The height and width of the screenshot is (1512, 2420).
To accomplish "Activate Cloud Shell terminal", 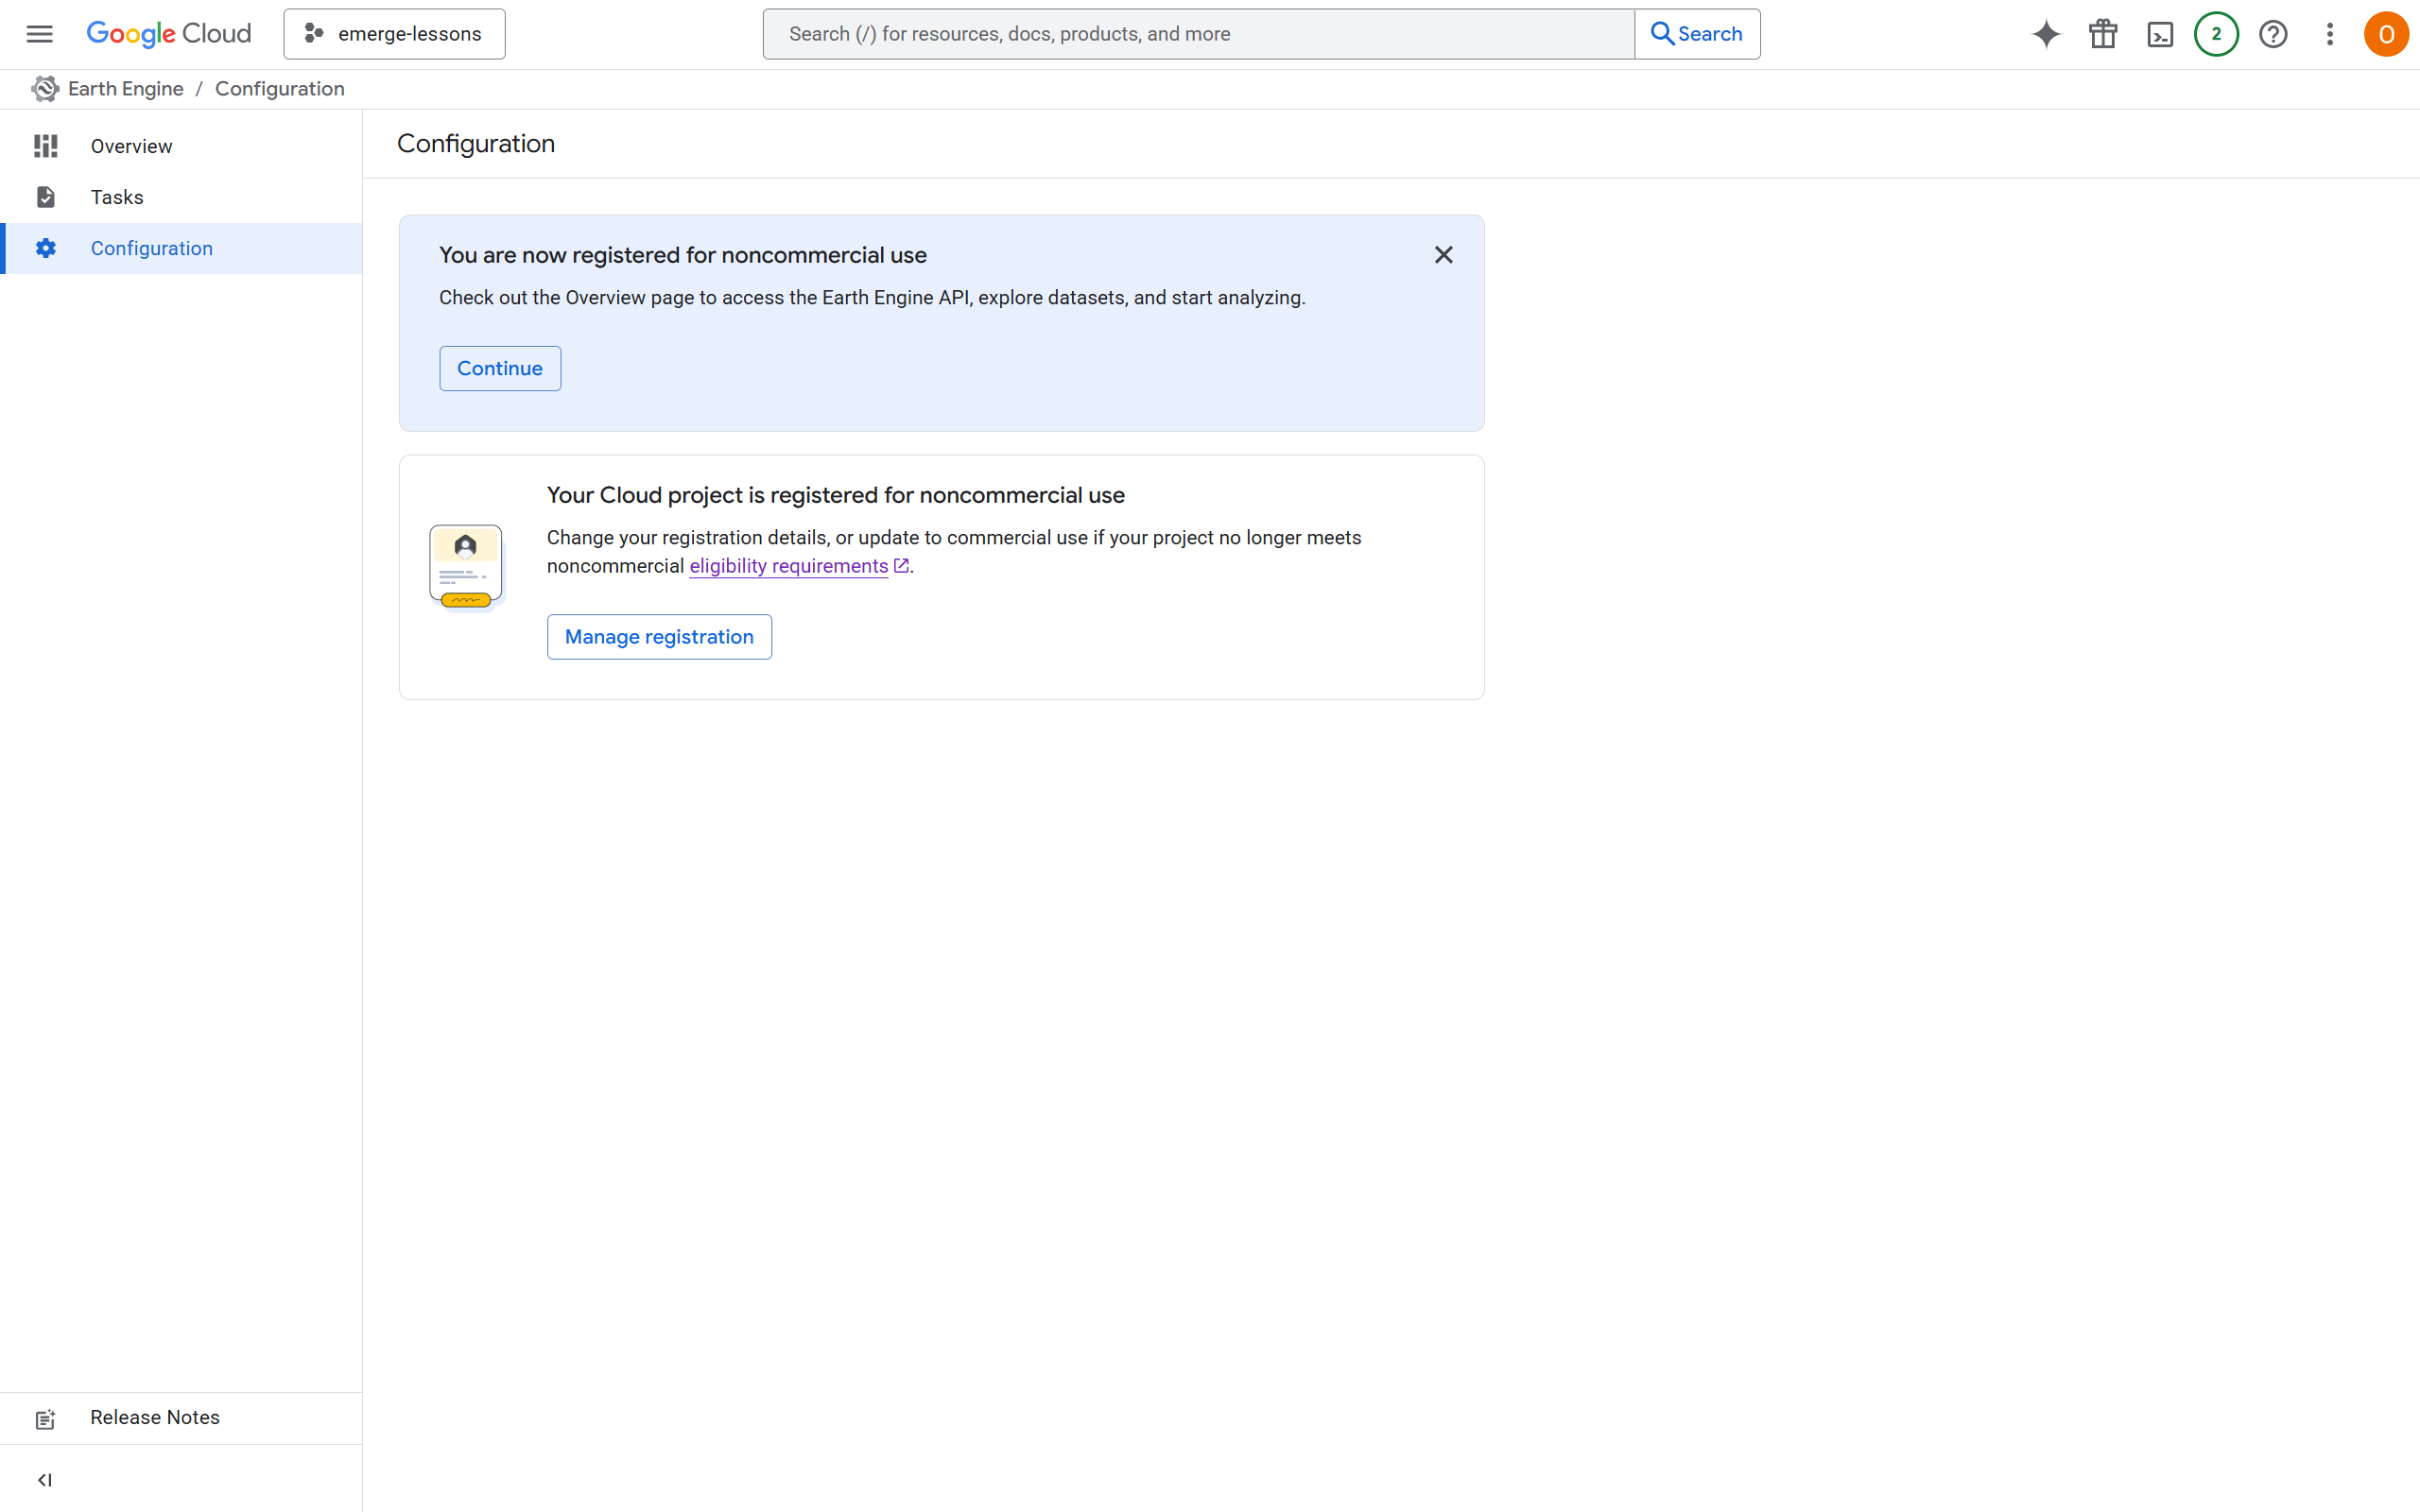I will click(x=2160, y=33).
